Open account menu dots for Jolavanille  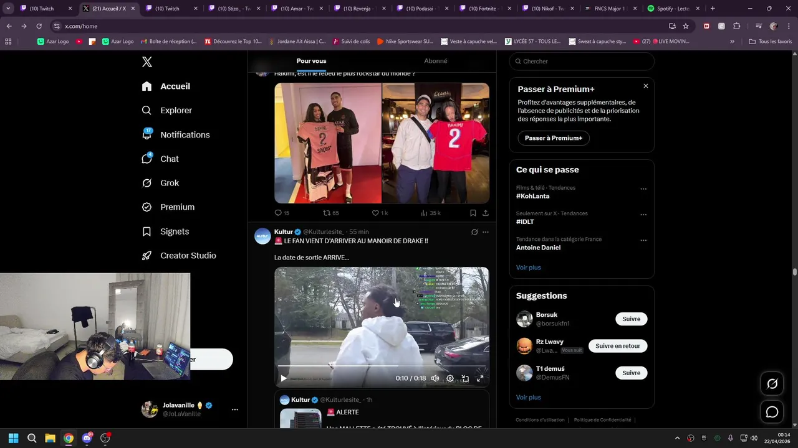point(235,409)
